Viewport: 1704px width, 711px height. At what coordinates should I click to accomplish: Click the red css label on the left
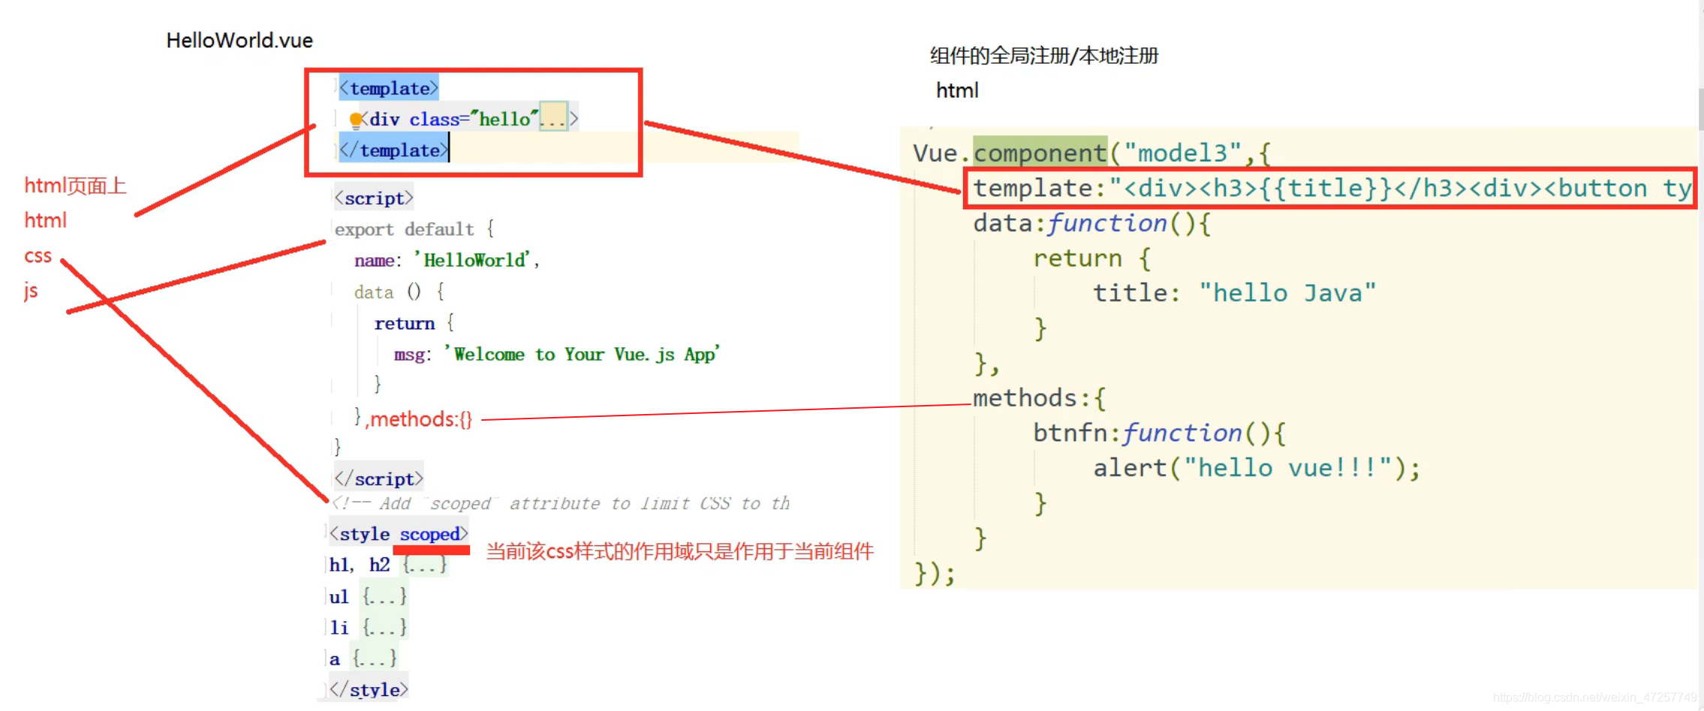tap(38, 256)
